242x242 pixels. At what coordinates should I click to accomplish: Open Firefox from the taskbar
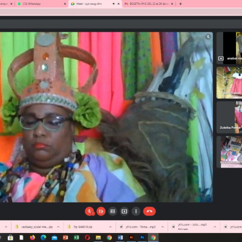[33, 238]
